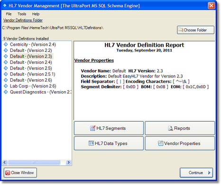Open the Help menu

(x=36, y=14)
